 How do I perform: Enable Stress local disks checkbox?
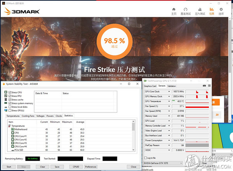point(10,107)
